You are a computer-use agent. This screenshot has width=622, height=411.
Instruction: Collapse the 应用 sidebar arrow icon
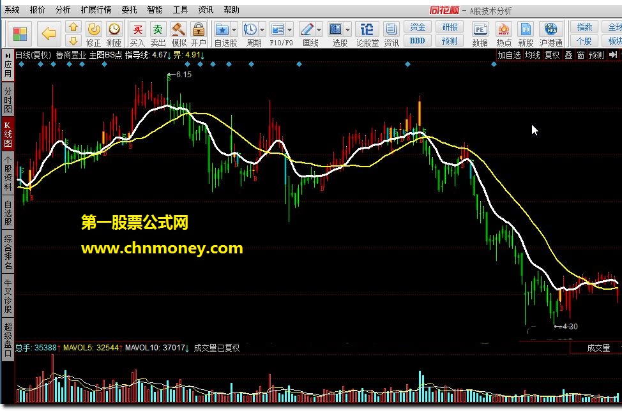(8, 56)
